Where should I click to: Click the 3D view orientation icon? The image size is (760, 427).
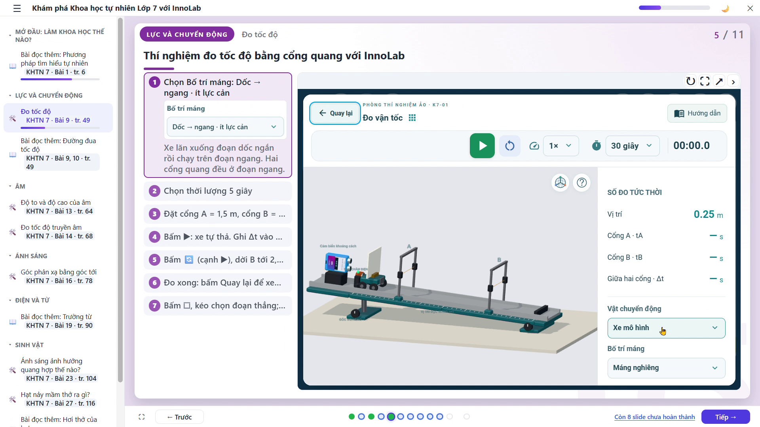point(560,182)
